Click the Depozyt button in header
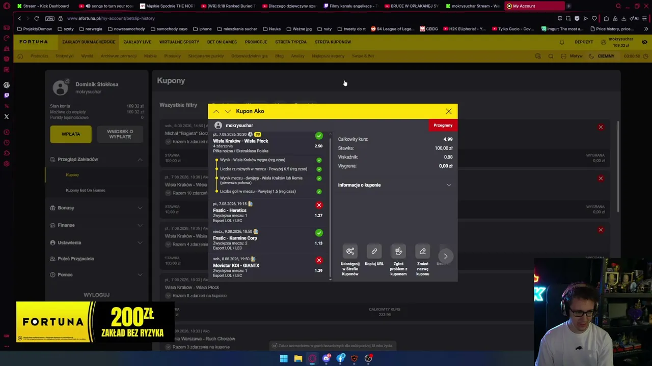 (584, 42)
